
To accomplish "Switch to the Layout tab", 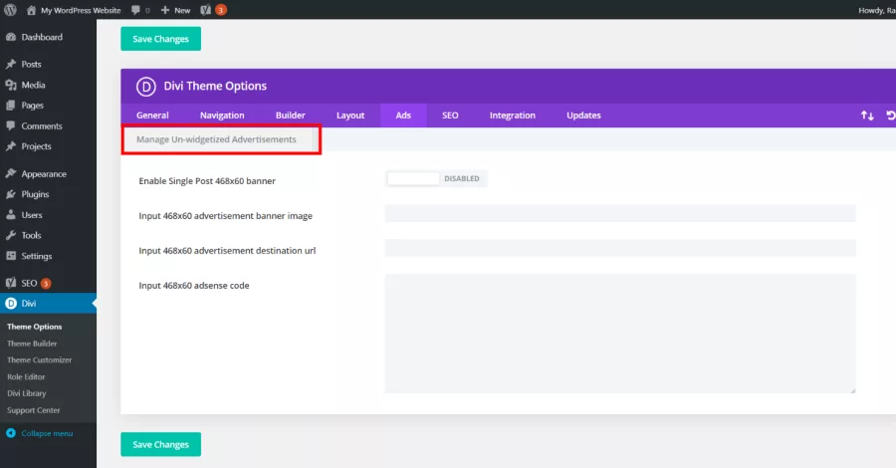I will pos(350,116).
